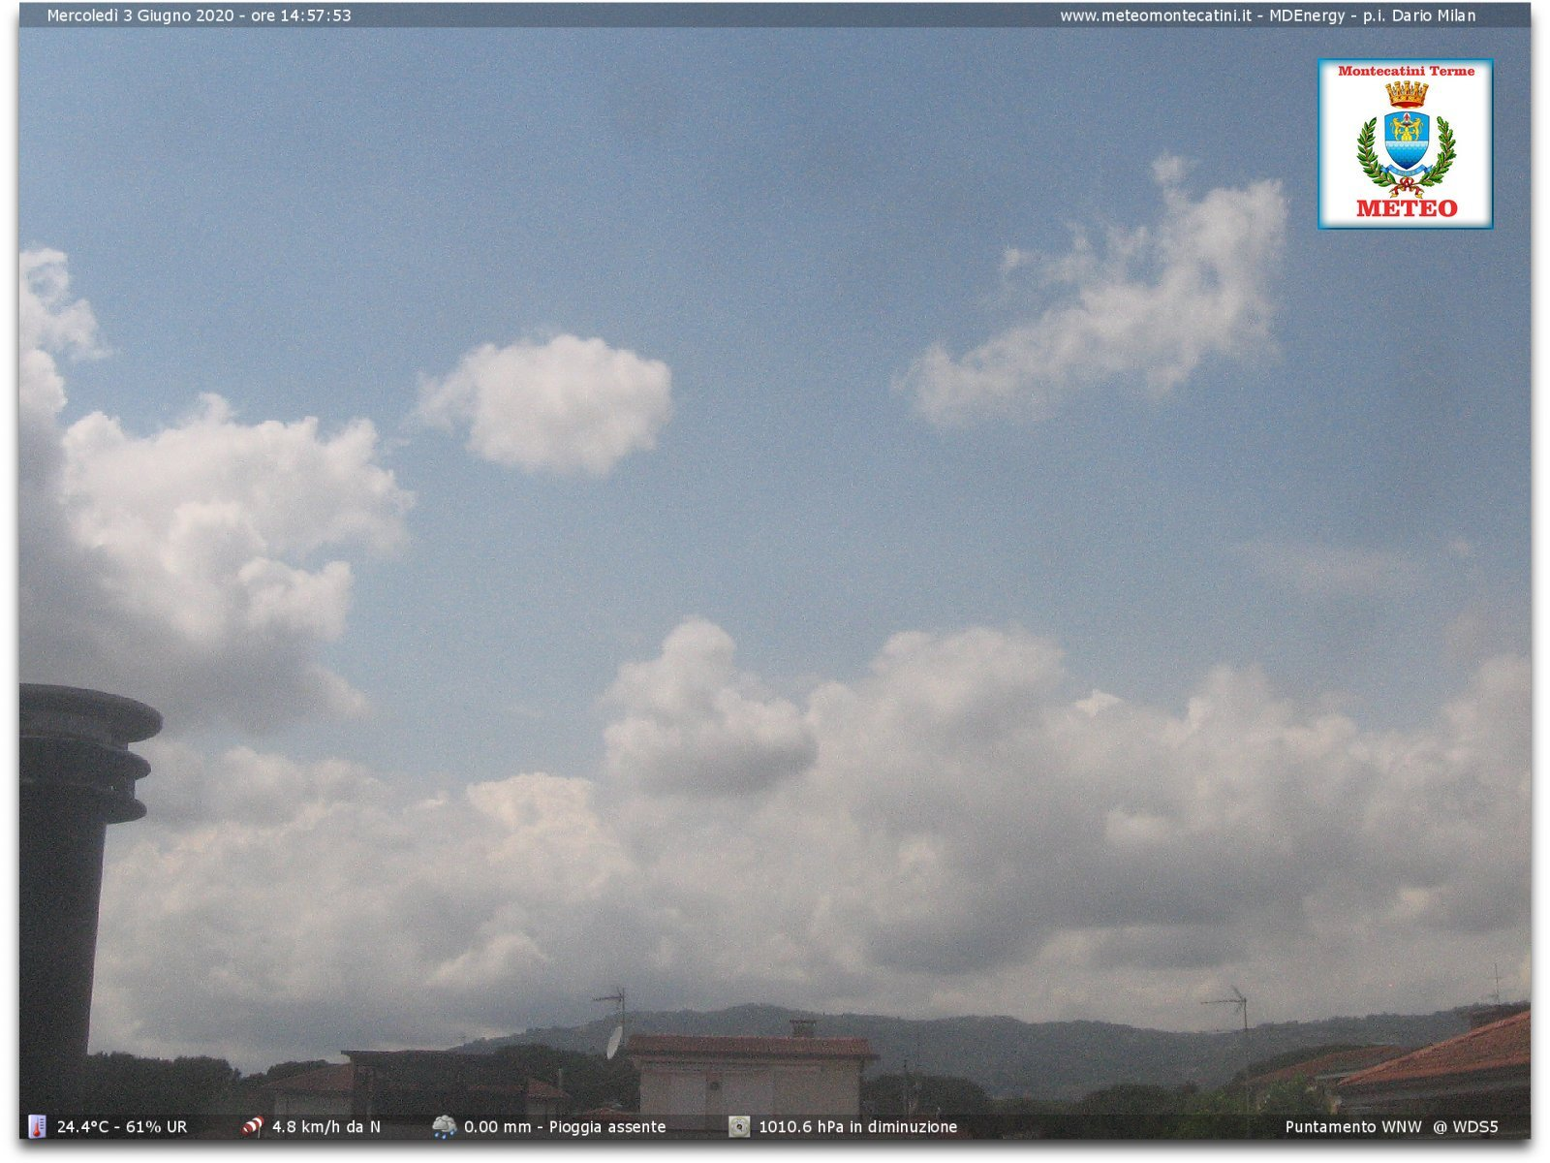Click the @ WDS5 label in footer
The image size is (1550, 1163).
click(x=1466, y=1127)
